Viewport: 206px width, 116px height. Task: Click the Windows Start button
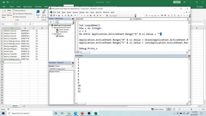[3, 113]
